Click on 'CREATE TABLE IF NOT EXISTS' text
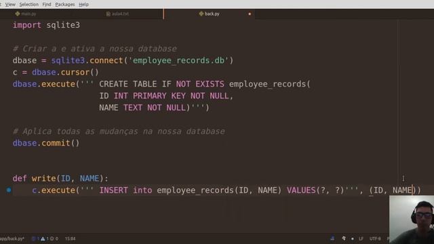Viewport: 434px width, 244px height. [x=161, y=84]
